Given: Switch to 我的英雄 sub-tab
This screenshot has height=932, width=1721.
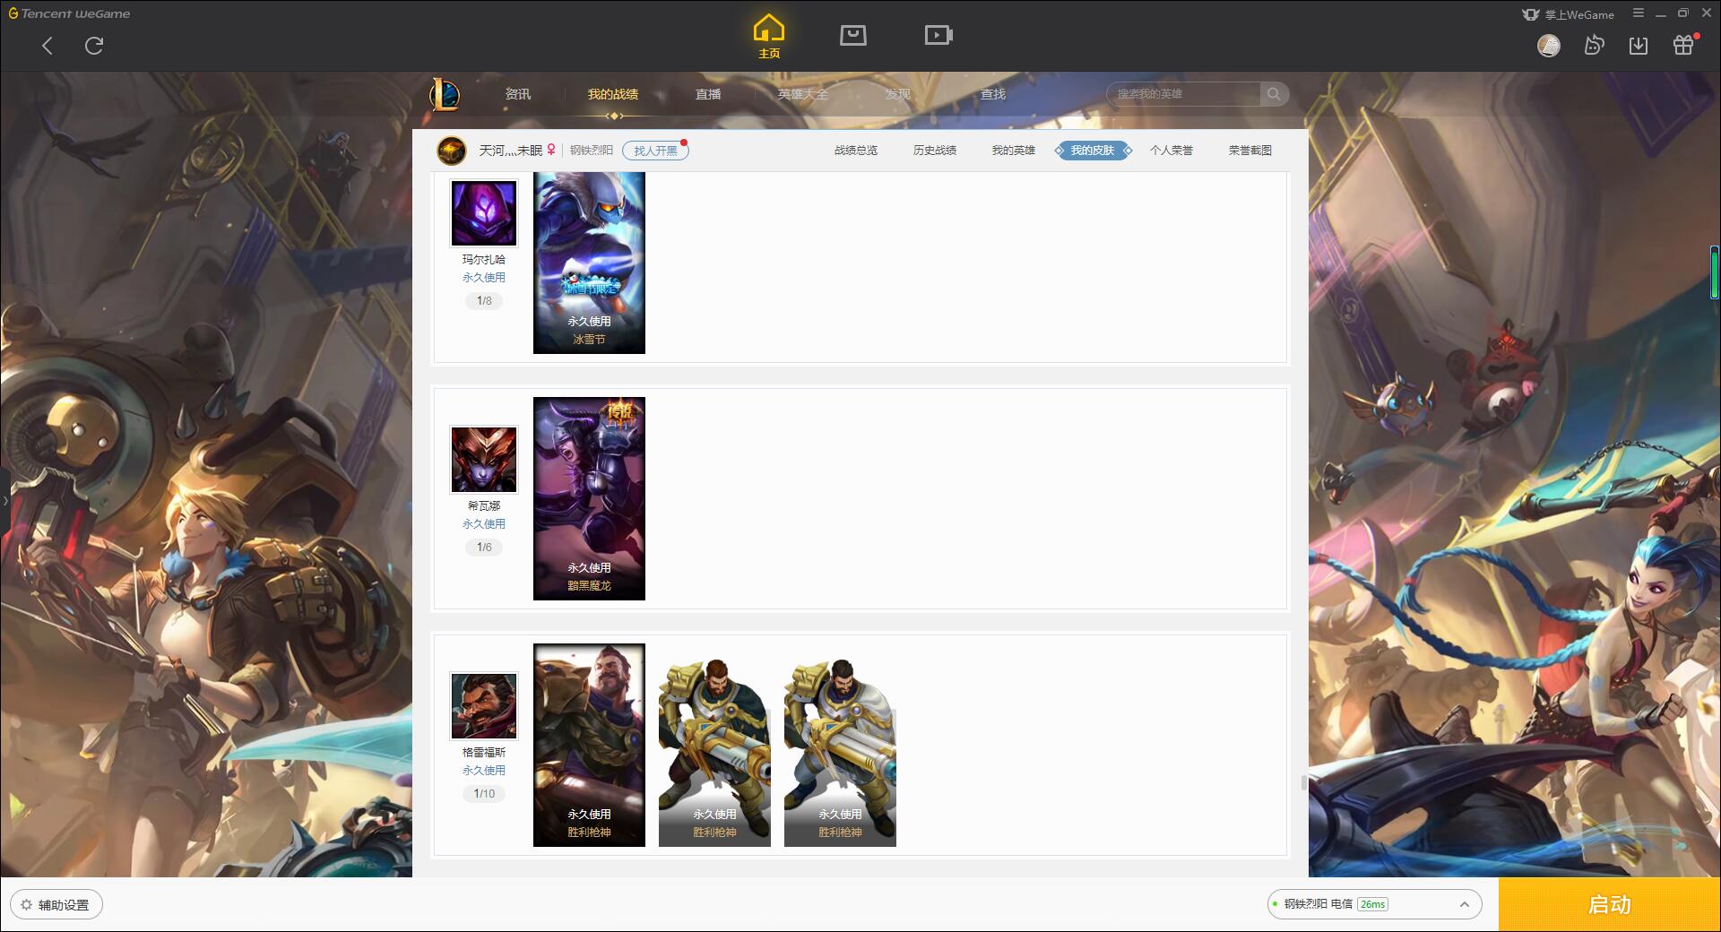Looking at the screenshot, I should pos(1014,151).
